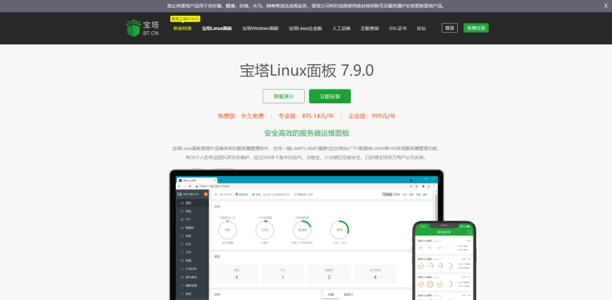The image size is (612, 300).
Task: Click mockup browser three-dot menu icon
Action: [434, 187]
